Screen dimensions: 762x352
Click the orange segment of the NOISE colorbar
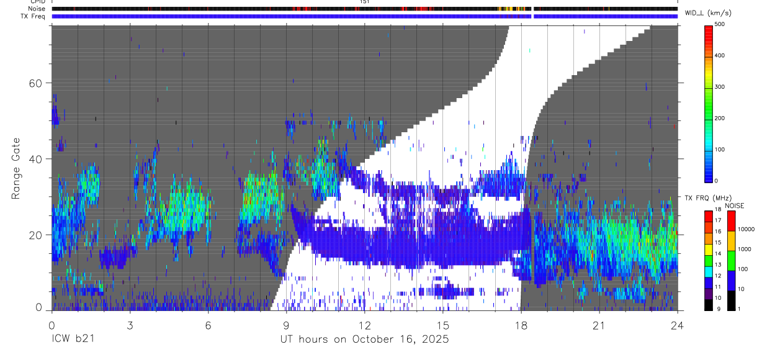(730, 240)
